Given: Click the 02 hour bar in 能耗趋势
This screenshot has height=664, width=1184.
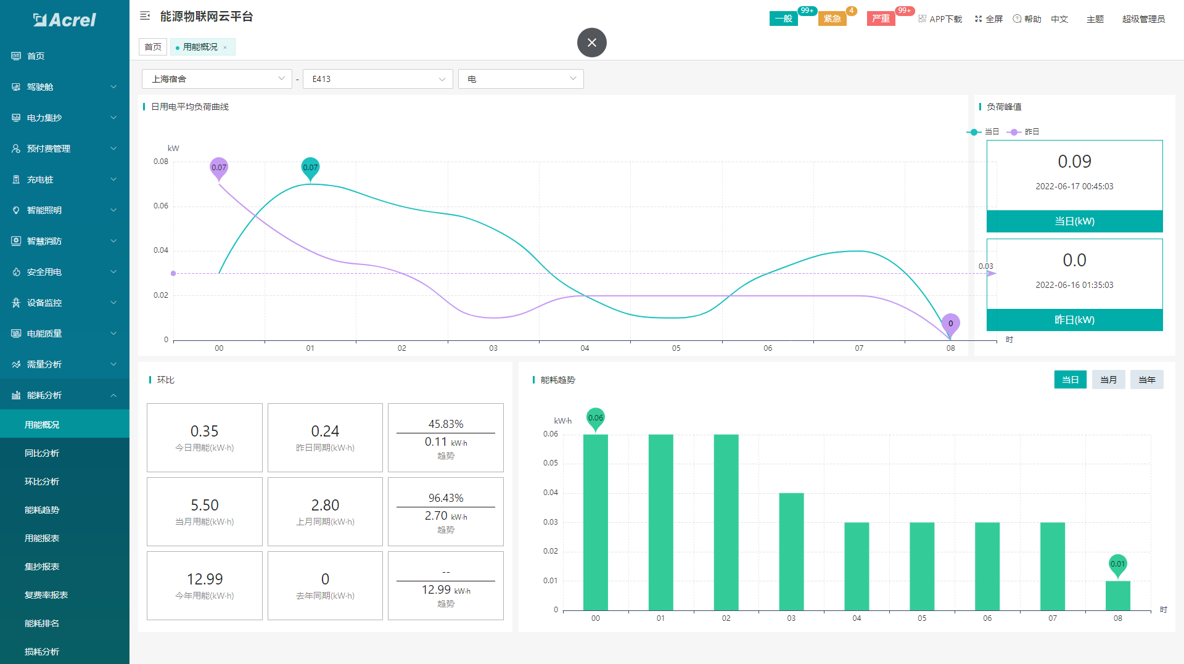Looking at the screenshot, I should pos(726,522).
